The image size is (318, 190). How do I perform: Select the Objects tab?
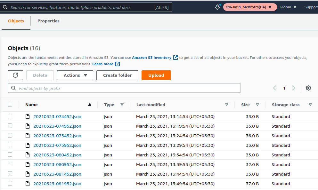pyautogui.click(x=16, y=21)
